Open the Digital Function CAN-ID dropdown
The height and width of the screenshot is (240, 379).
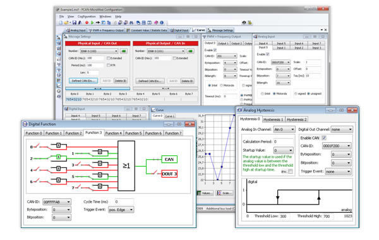tap(57, 202)
